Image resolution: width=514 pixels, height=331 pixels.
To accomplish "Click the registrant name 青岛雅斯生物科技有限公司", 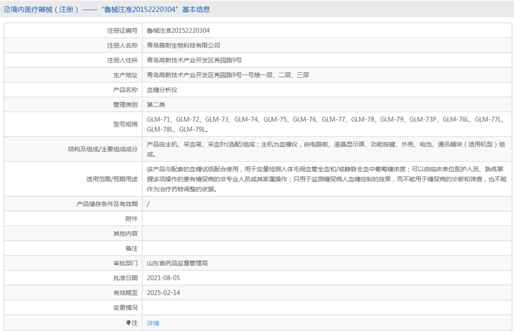I will click(183, 45).
